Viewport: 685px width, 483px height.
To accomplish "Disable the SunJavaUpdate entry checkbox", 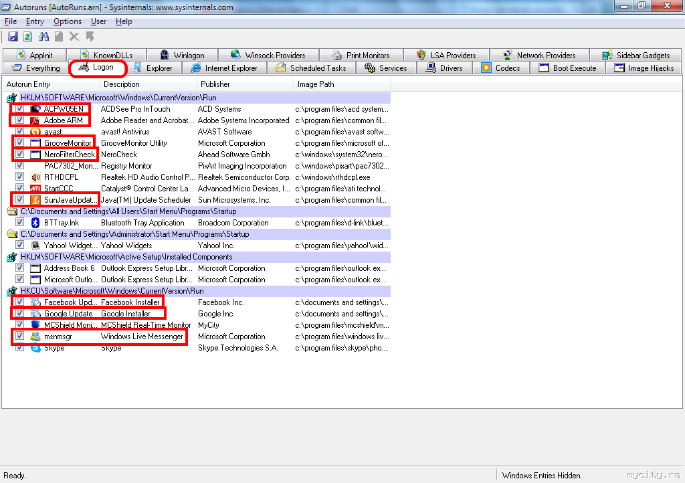I will [20, 200].
